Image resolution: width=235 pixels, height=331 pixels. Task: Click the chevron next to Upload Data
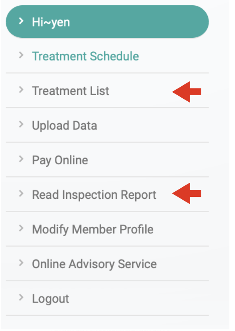click(x=21, y=125)
